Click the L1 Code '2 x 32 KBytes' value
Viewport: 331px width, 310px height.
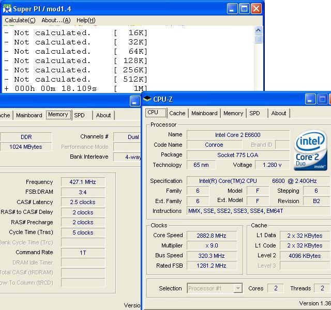[305, 245]
